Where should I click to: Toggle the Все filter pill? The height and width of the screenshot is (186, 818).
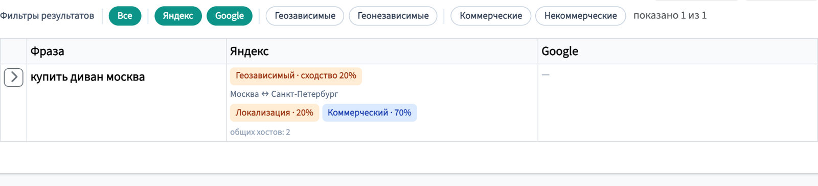125,16
